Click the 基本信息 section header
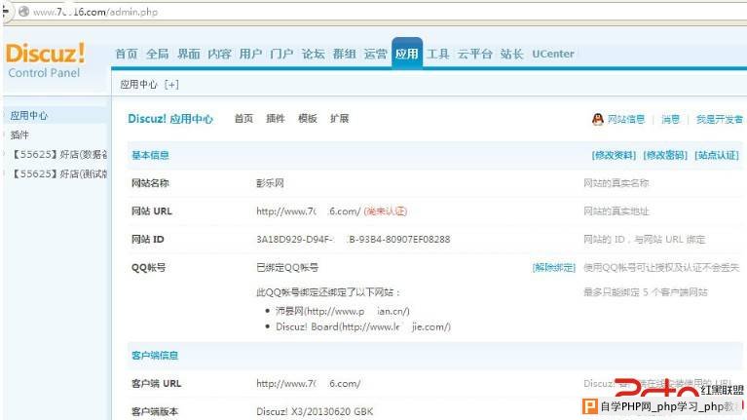The image size is (747, 420). click(x=150, y=155)
